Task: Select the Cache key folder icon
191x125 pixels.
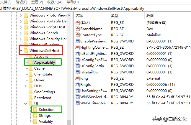Action: [x=30, y=68]
